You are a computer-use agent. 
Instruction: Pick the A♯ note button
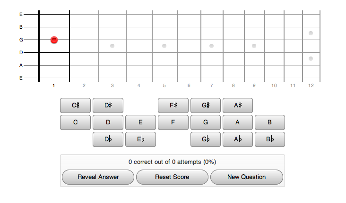click(238, 106)
